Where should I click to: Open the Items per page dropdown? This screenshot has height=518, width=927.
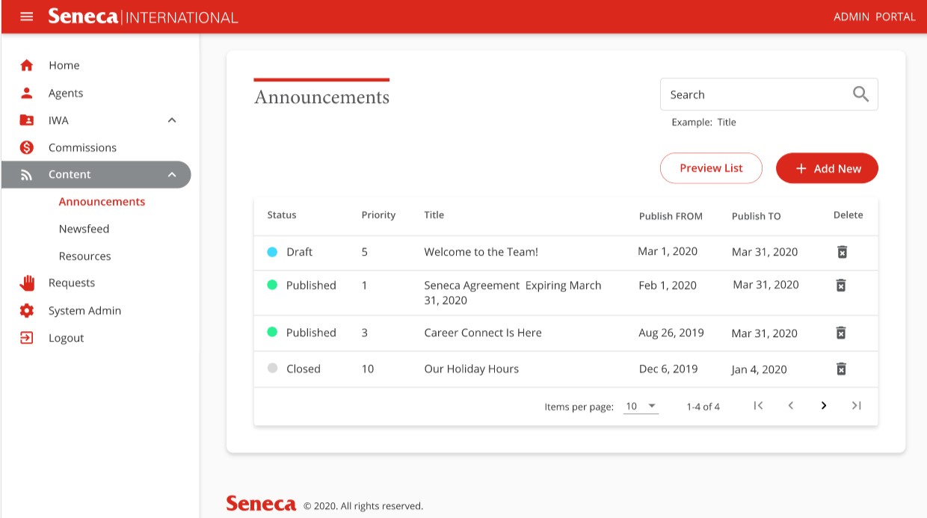[641, 407]
